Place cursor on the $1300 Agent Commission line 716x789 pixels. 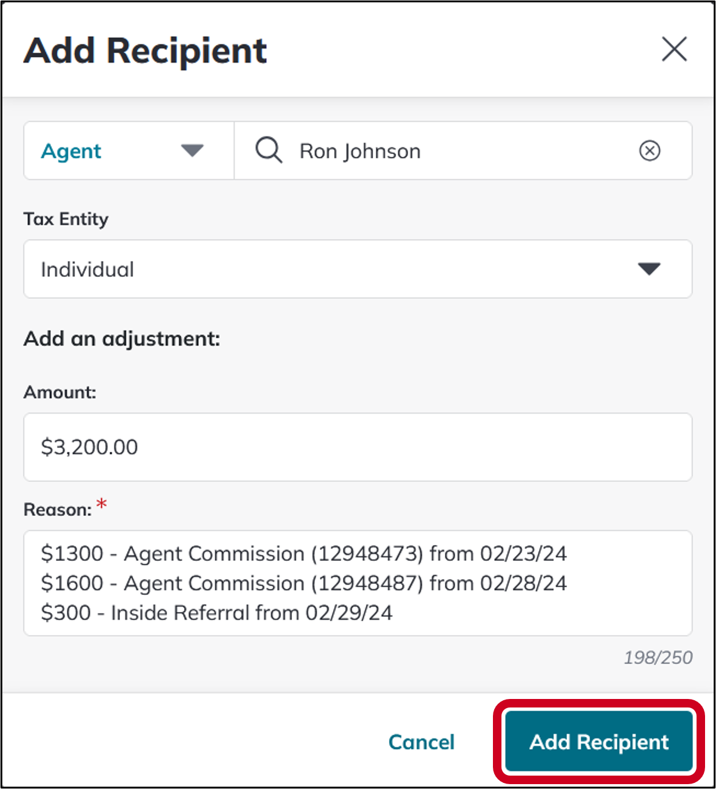point(303,554)
